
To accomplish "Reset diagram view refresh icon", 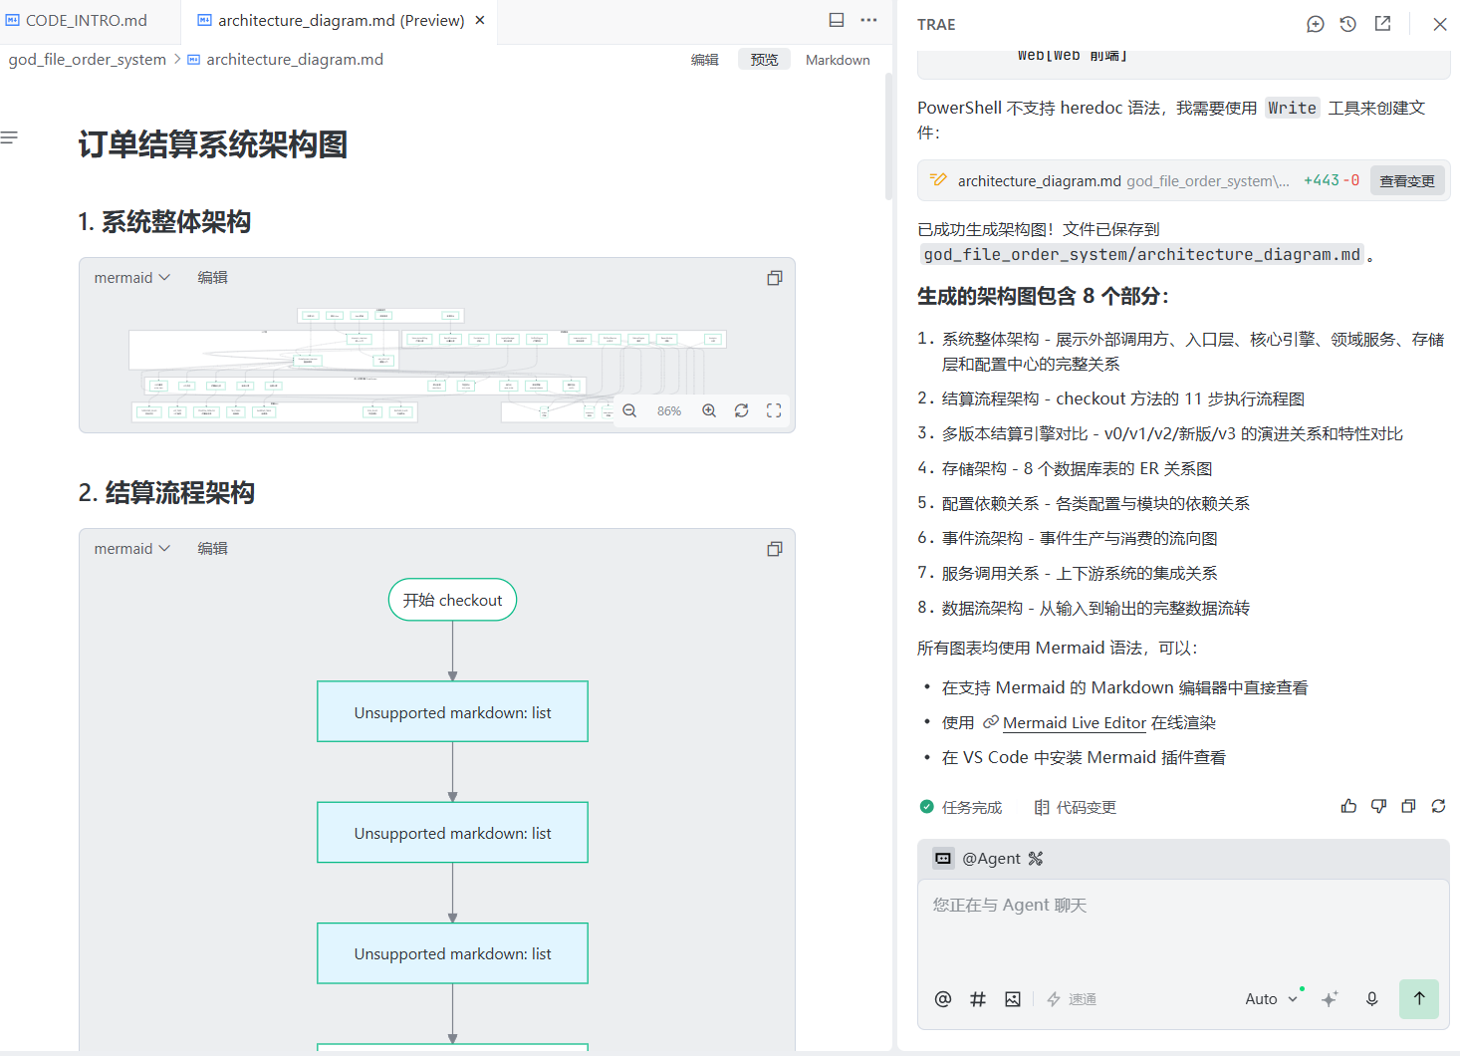I will 742,410.
